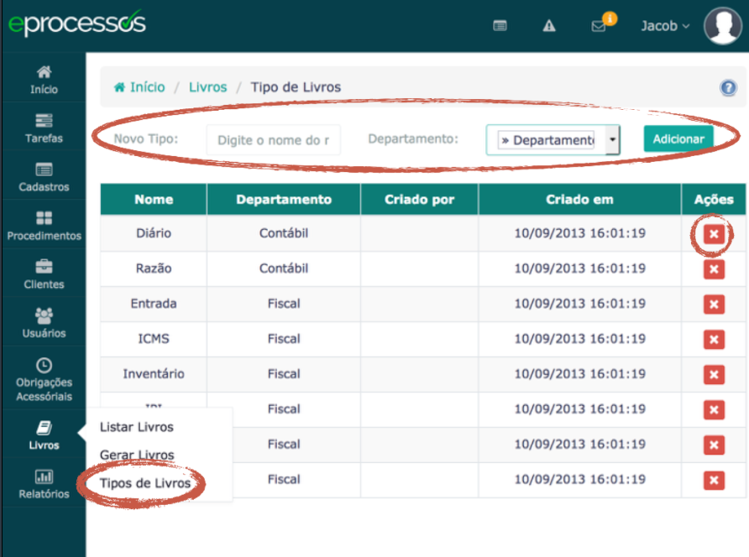Image resolution: width=749 pixels, height=557 pixels.
Task: Focus the Novo Tipo name input field
Action: [274, 140]
